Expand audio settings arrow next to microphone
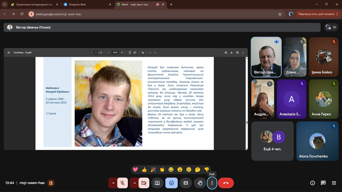Image resolution: width=342 pixels, height=192 pixels. coord(113,183)
